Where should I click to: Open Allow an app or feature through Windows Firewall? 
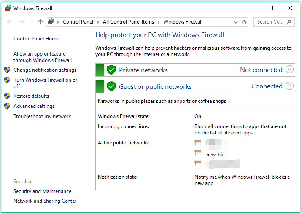43,57
